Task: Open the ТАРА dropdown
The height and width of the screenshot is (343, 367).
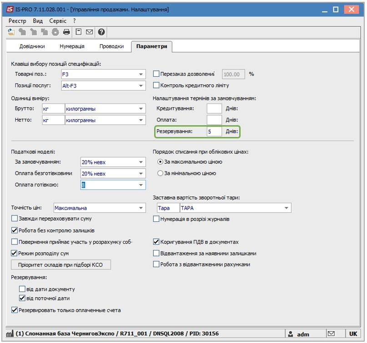Action: tap(287, 208)
